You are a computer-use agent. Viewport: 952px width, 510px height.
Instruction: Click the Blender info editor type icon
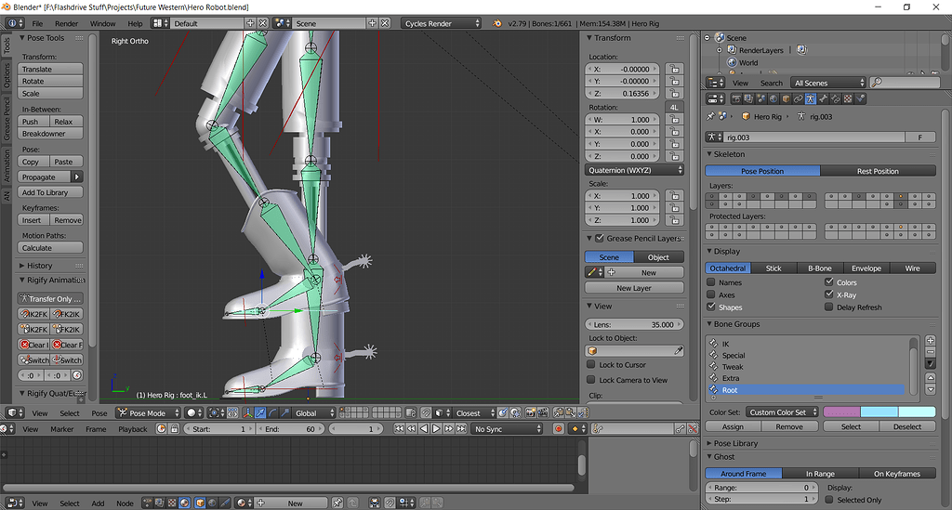[x=15, y=23]
